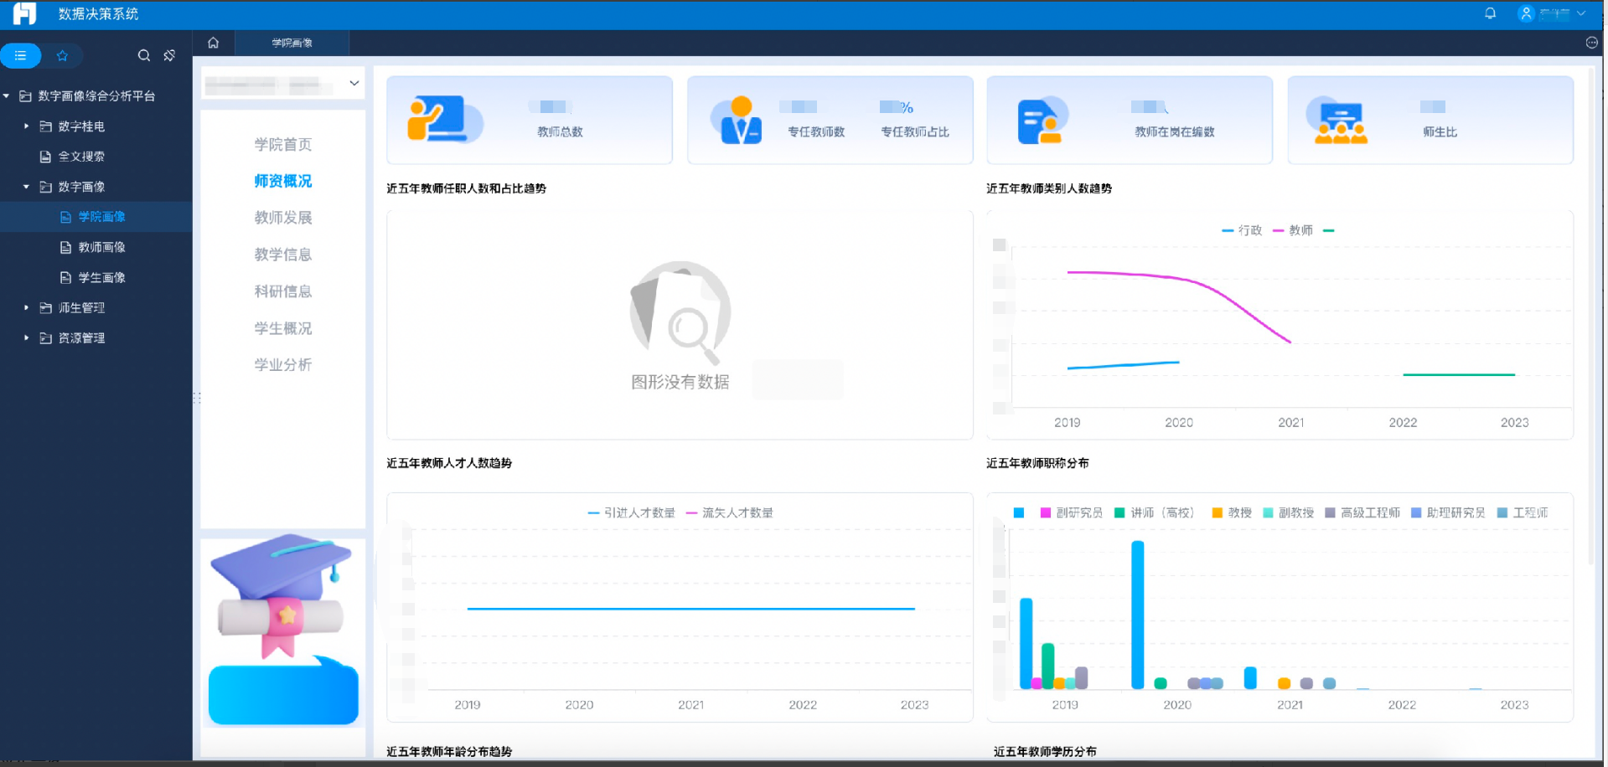The image size is (1608, 767).
Task: Expand the 师生管理 folder
Action: [x=27, y=308]
